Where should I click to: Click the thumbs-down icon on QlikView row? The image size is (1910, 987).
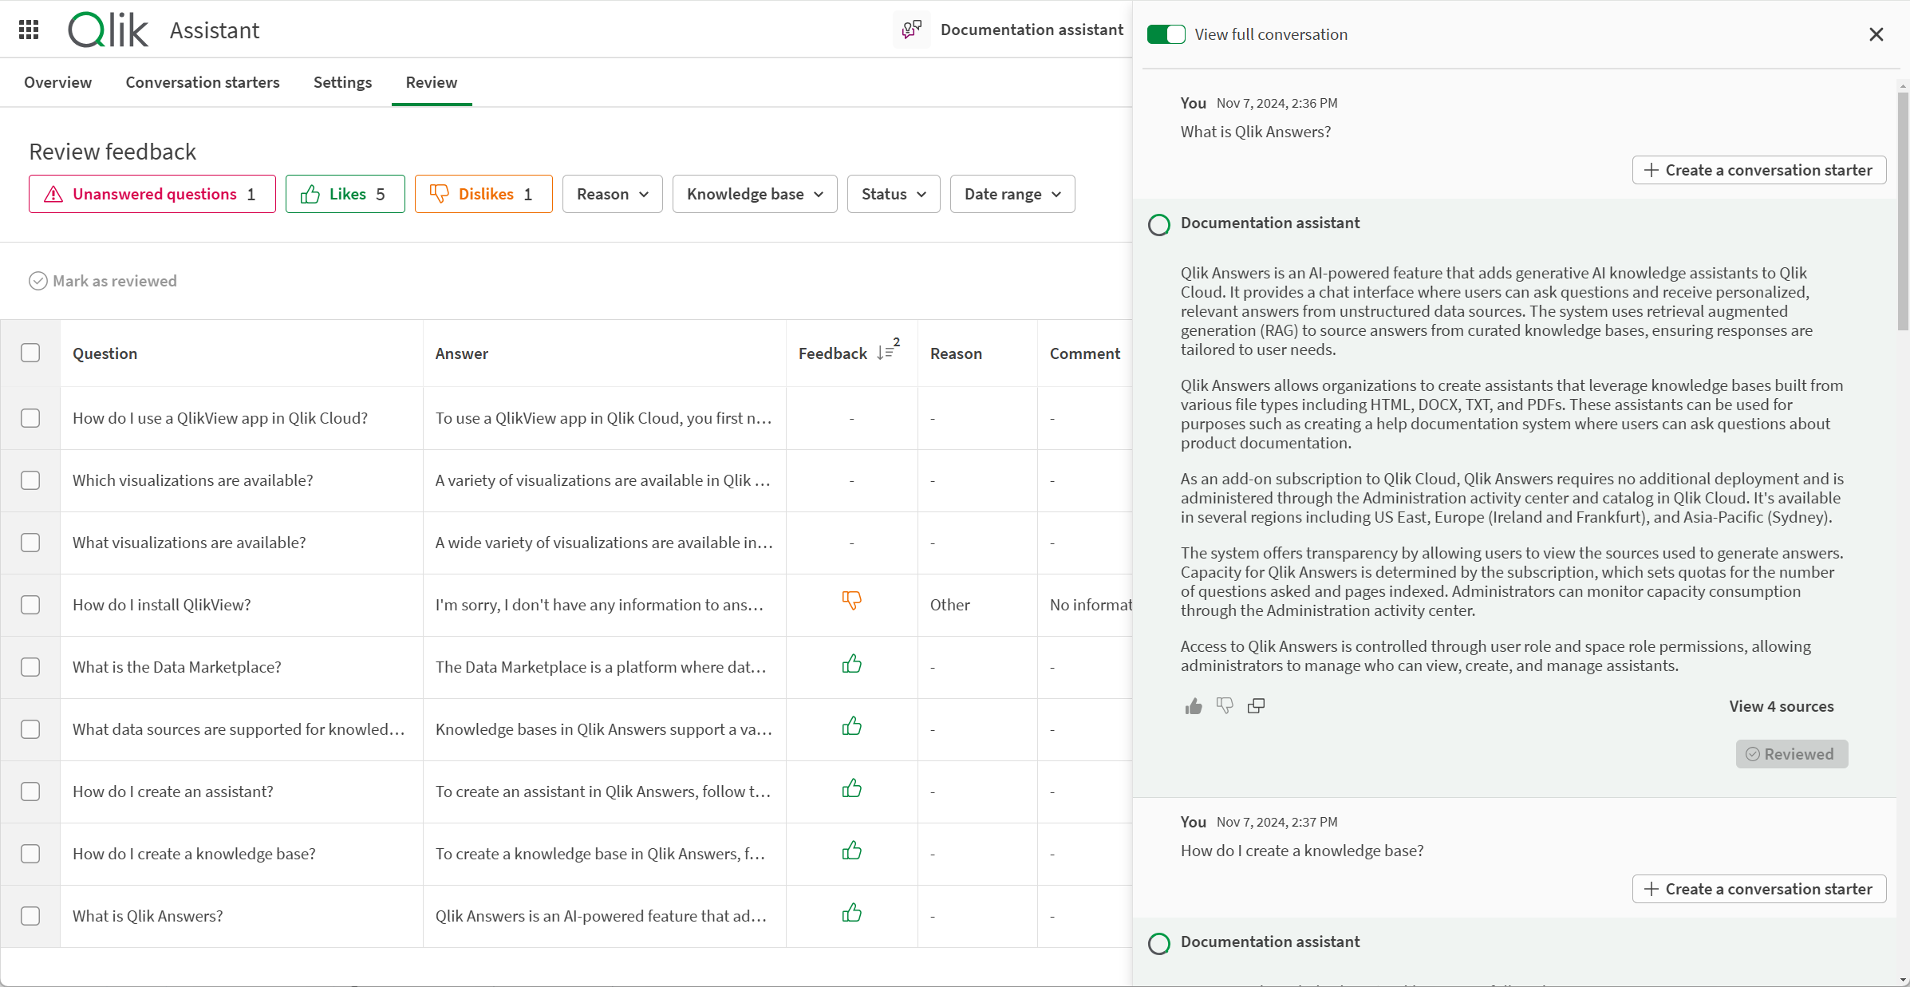tap(852, 603)
